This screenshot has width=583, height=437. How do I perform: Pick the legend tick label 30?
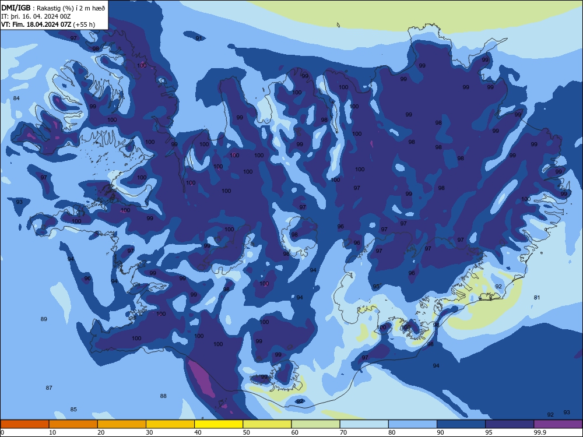pos(149,432)
